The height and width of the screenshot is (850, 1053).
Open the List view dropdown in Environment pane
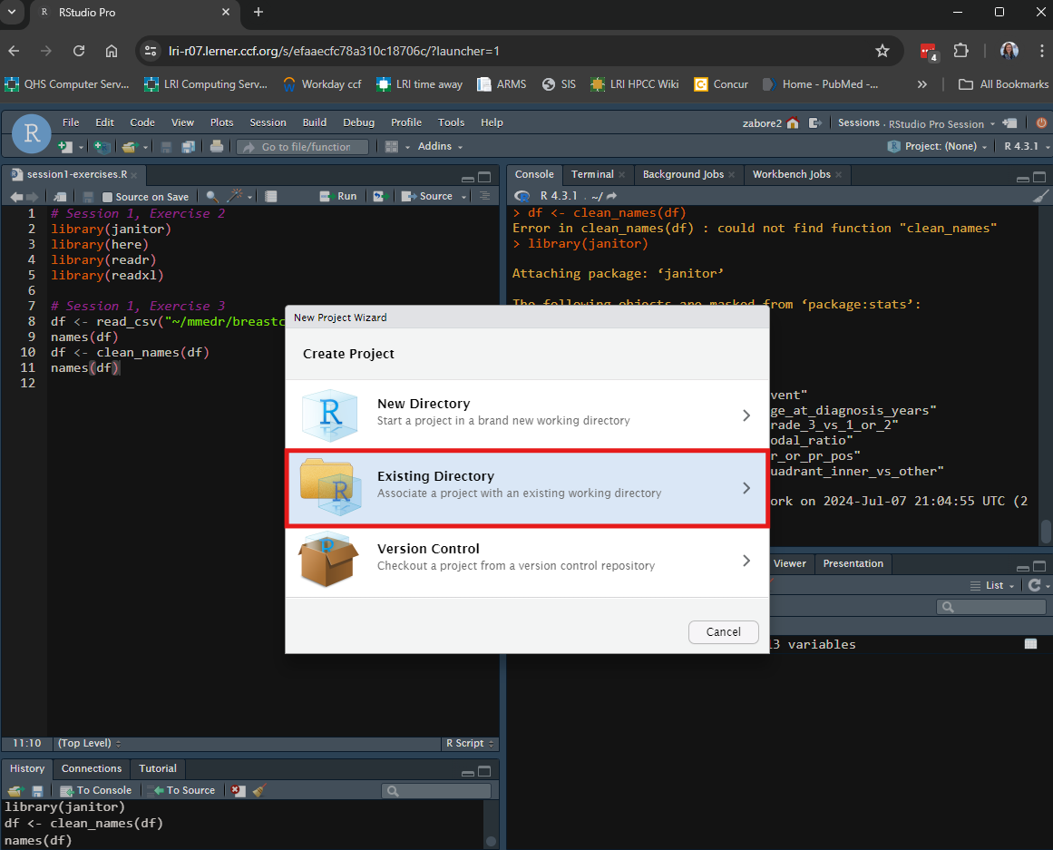point(992,585)
